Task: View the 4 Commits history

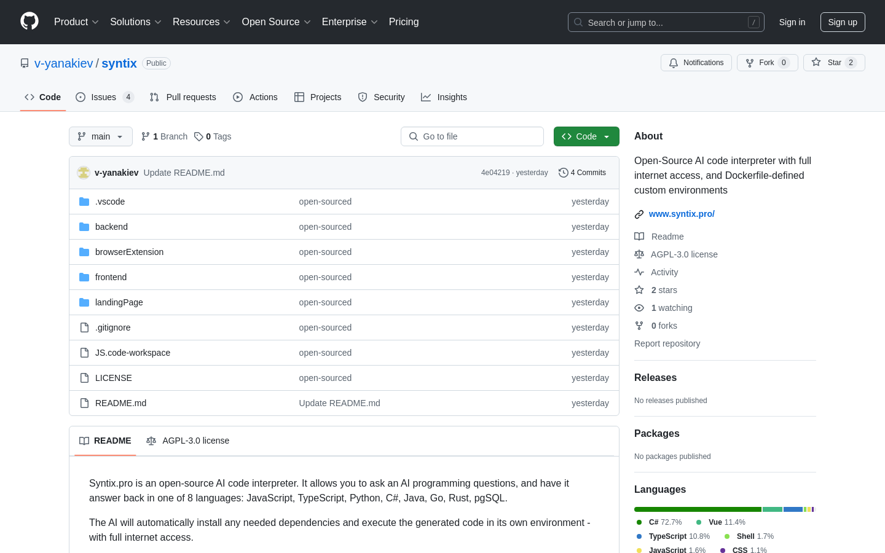Action: [582, 173]
